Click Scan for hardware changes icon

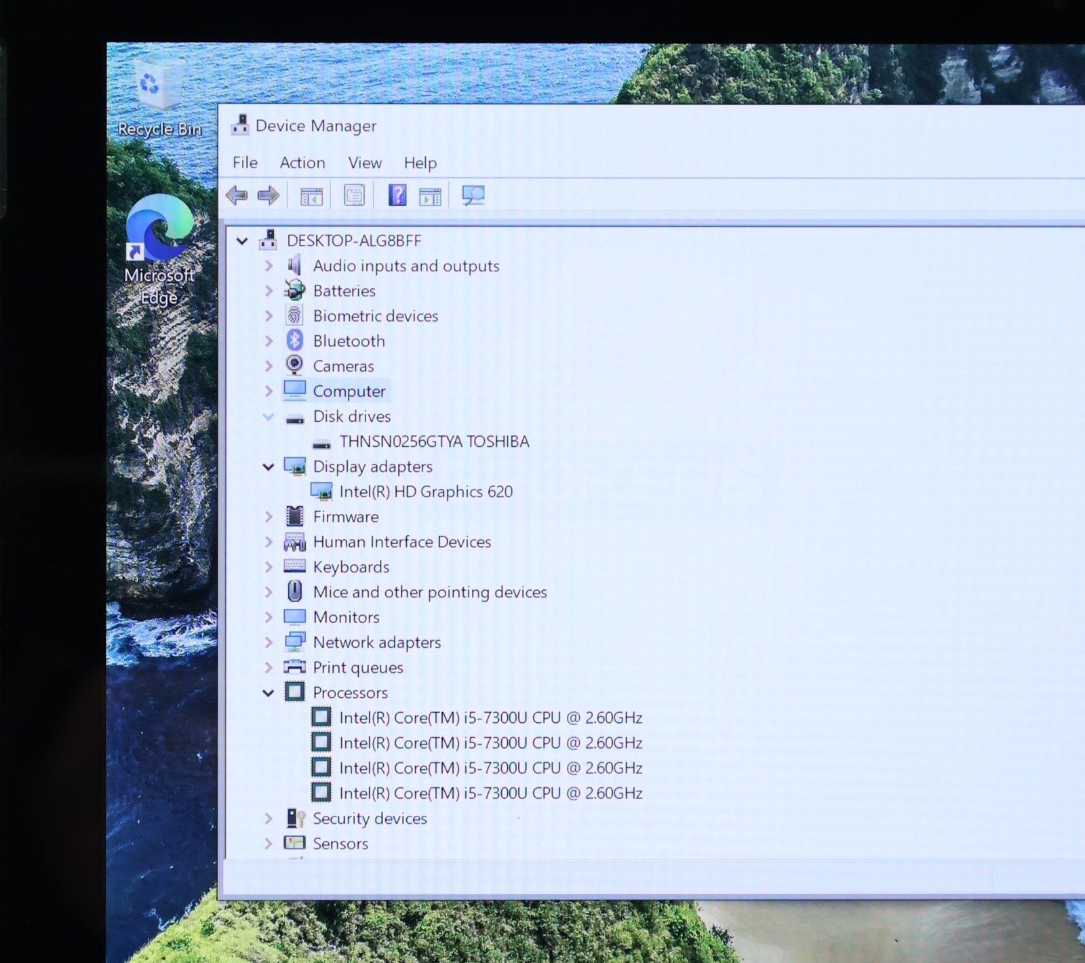(x=473, y=196)
